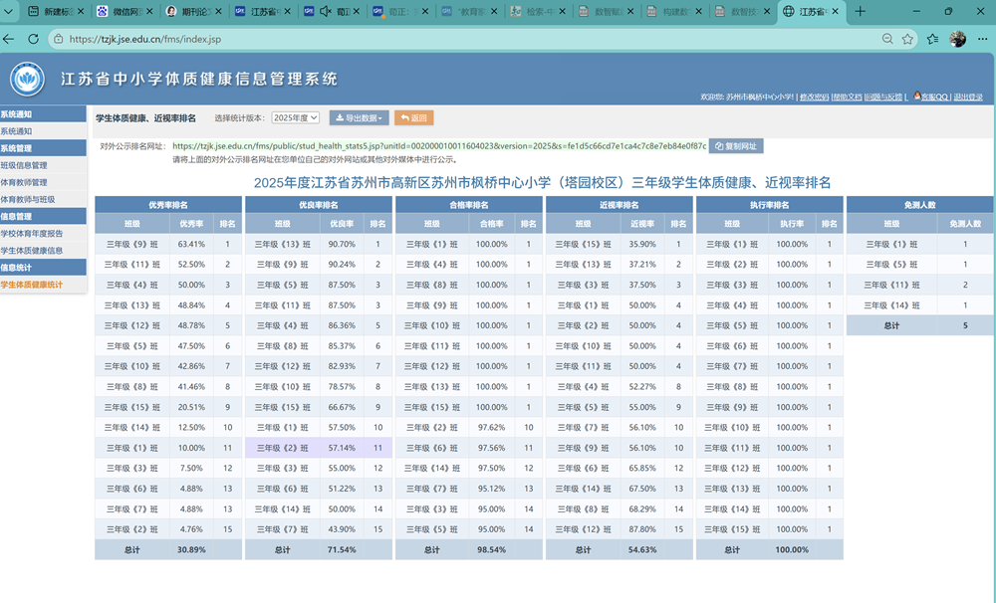The width and height of the screenshot is (996, 603).
Task: Click the address bar URL field
Action: [x=464, y=39]
